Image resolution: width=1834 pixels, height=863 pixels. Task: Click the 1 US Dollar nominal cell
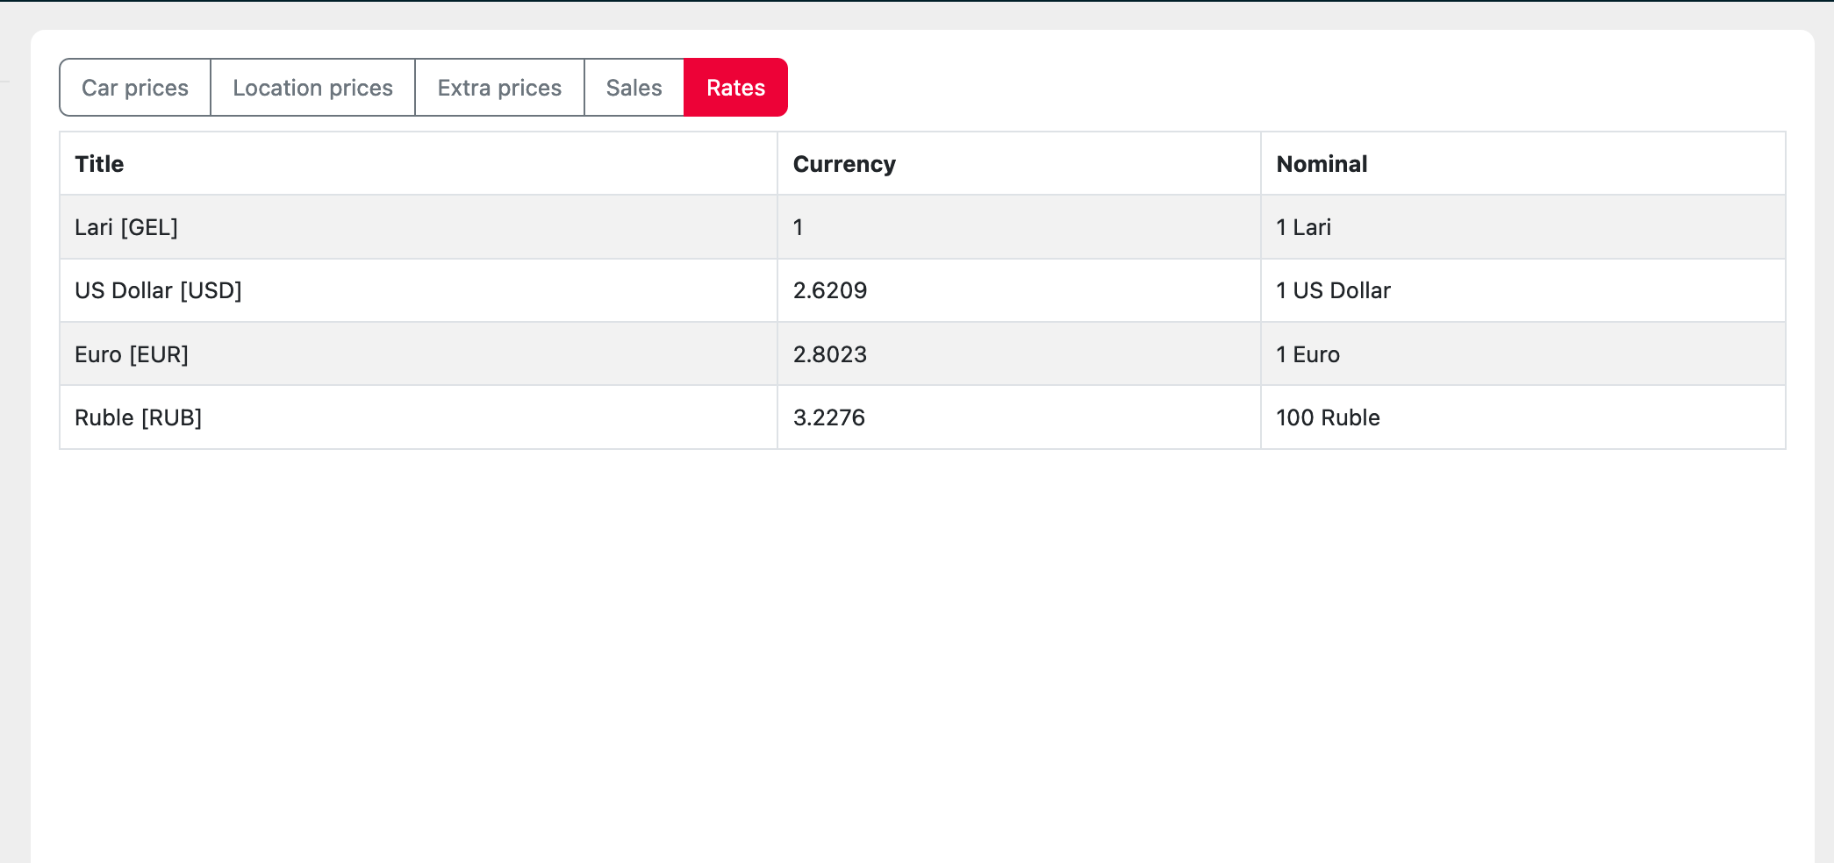click(1333, 290)
